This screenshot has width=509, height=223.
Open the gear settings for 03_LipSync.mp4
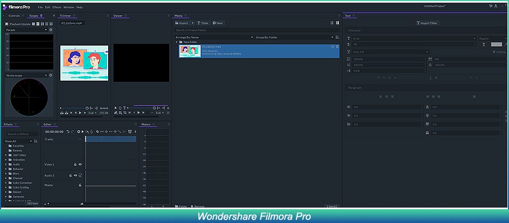tap(337, 47)
